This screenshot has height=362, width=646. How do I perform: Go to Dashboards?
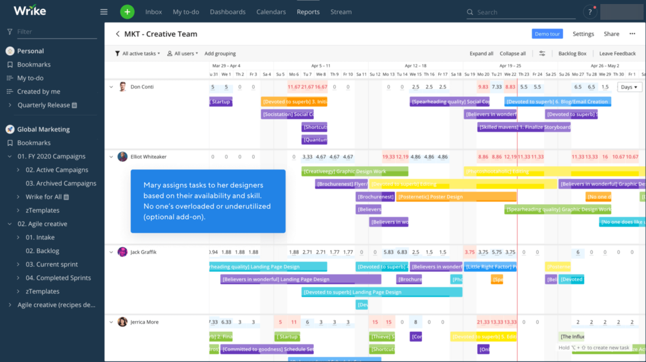(228, 12)
